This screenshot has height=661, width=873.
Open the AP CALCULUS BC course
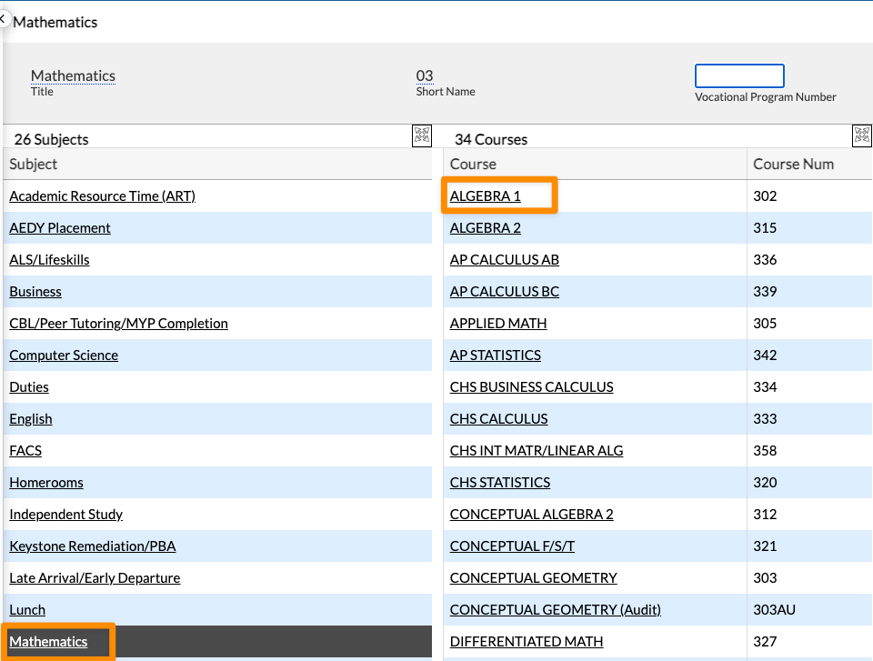[x=504, y=292]
